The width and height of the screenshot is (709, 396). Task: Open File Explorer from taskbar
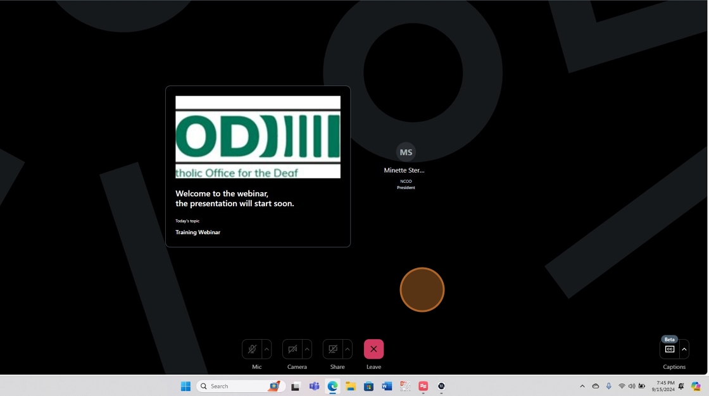(x=351, y=386)
